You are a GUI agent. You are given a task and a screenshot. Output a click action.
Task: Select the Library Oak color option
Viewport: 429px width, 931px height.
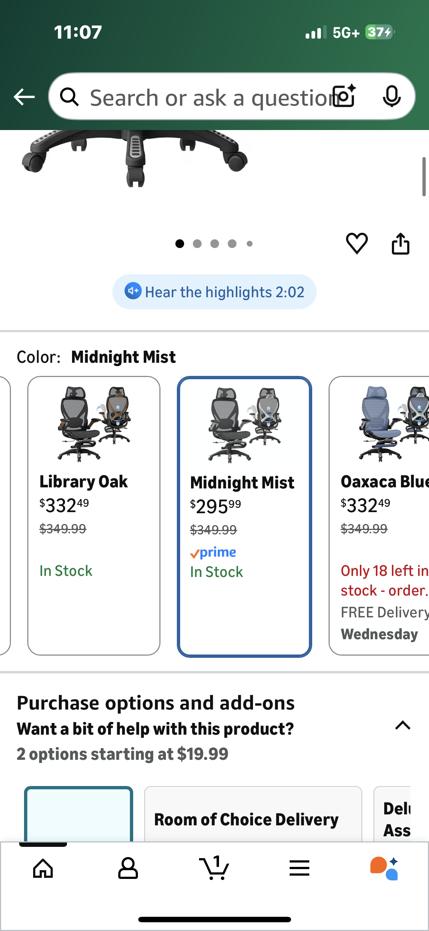point(94,515)
